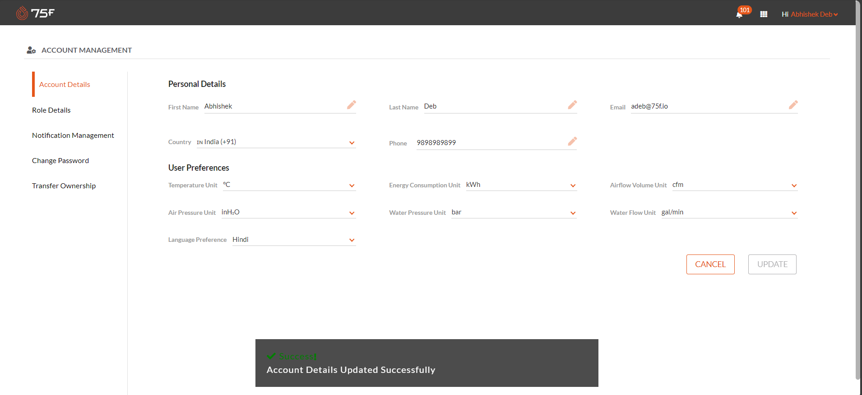Screen dimensions: 862x395
Task: Open the Change Password section
Action: (x=60, y=160)
